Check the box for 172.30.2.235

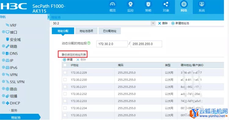65,115
